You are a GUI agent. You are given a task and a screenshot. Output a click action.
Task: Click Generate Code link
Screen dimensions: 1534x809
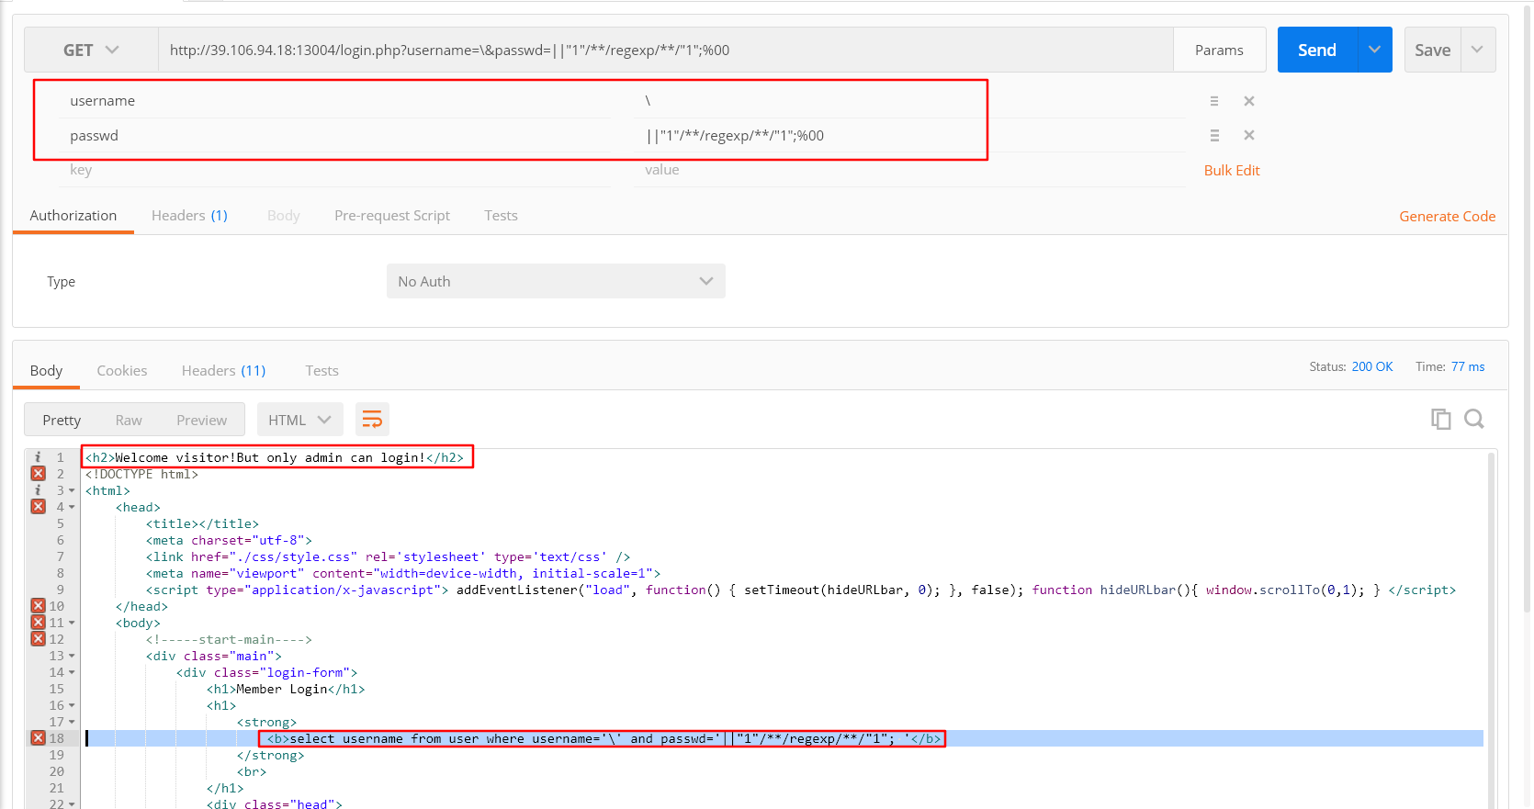pos(1448,217)
